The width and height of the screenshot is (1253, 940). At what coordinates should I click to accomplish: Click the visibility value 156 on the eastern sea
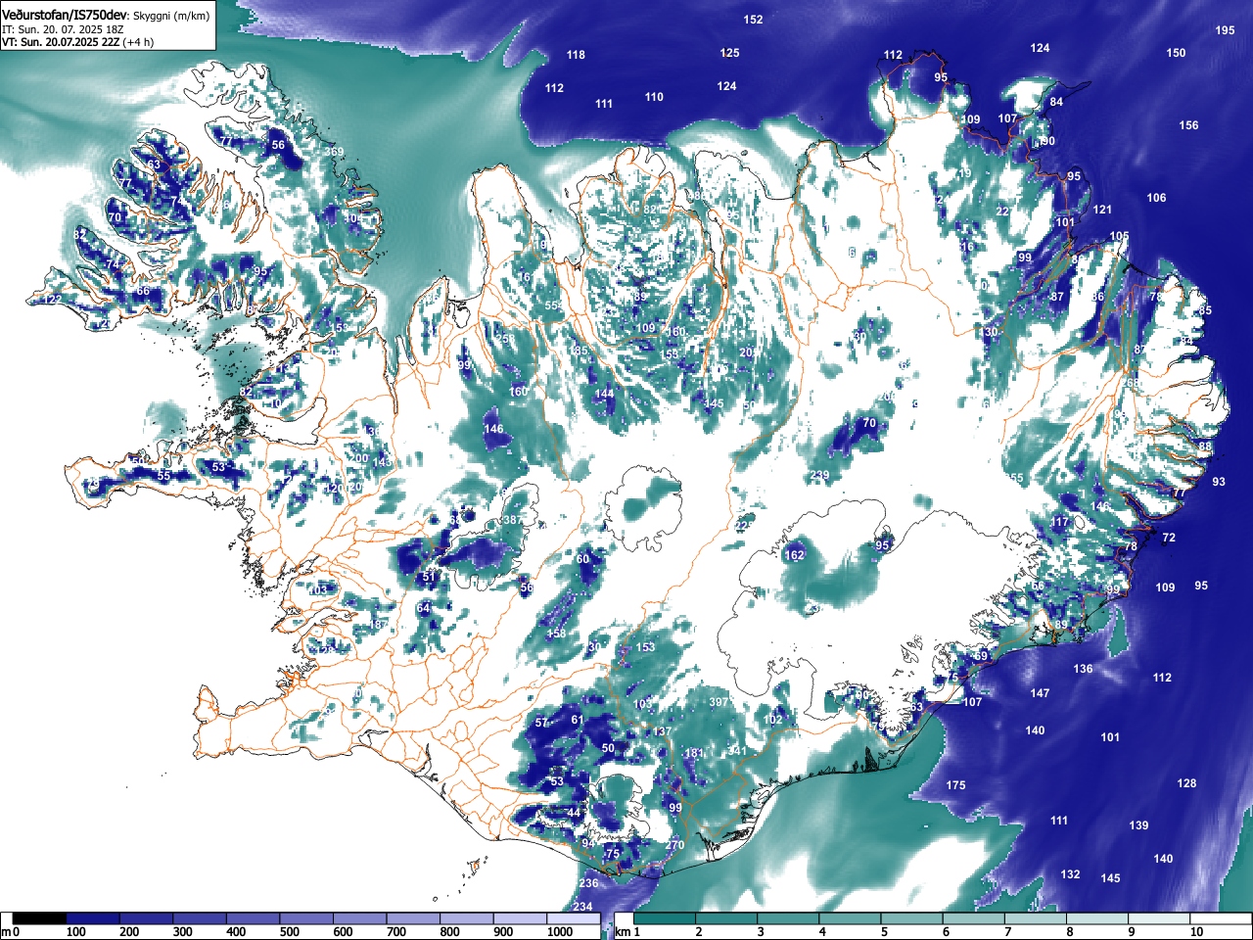coord(1188,125)
